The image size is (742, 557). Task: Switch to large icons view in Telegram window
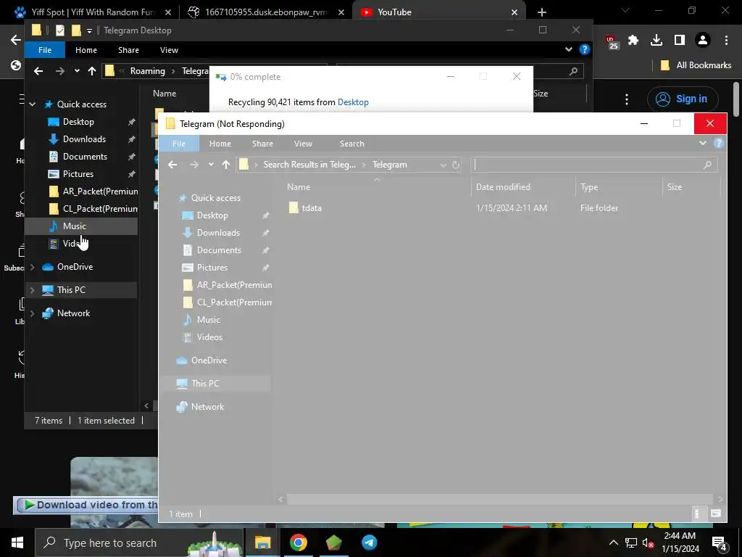click(715, 513)
